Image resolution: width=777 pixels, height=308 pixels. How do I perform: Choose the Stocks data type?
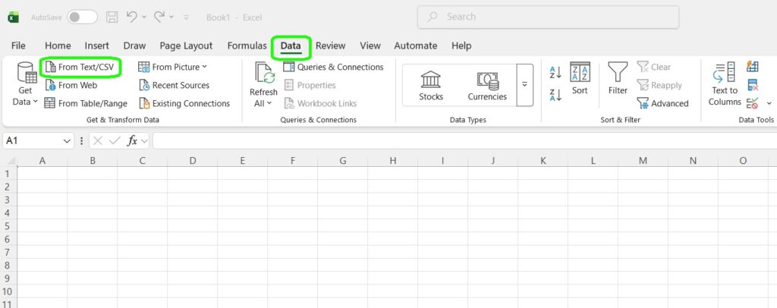(431, 85)
